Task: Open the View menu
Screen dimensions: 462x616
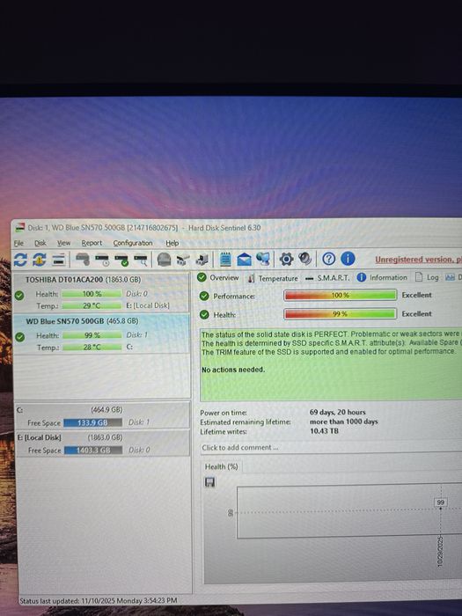Action: click(x=63, y=243)
